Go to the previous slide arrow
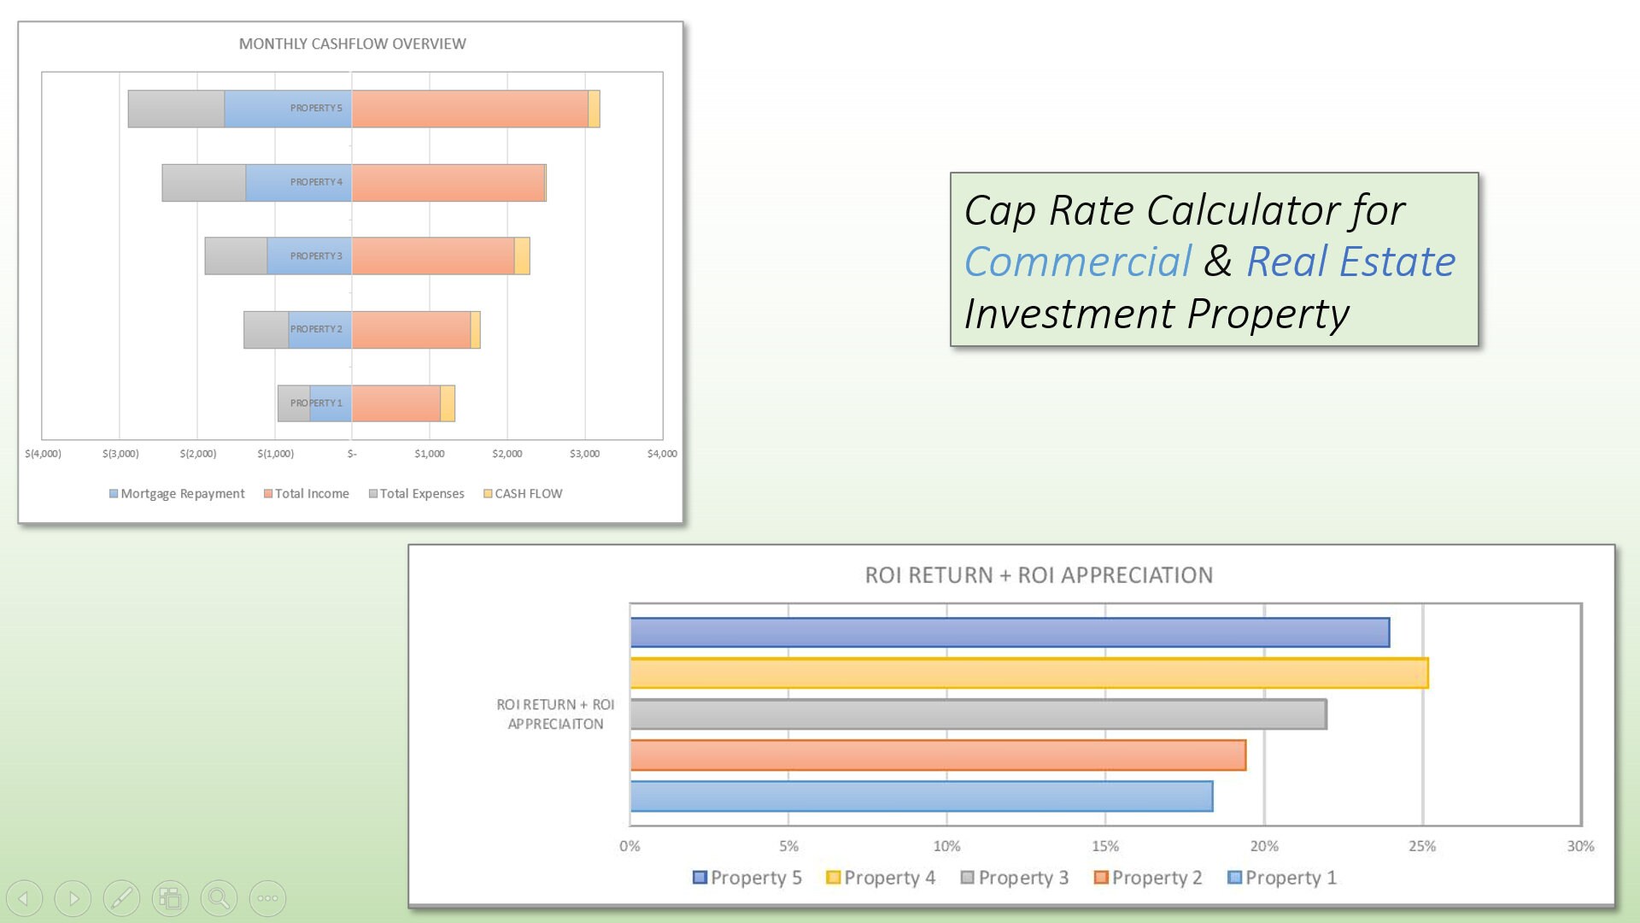The height and width of the screenshot is (923, 1640). [25, 898]
